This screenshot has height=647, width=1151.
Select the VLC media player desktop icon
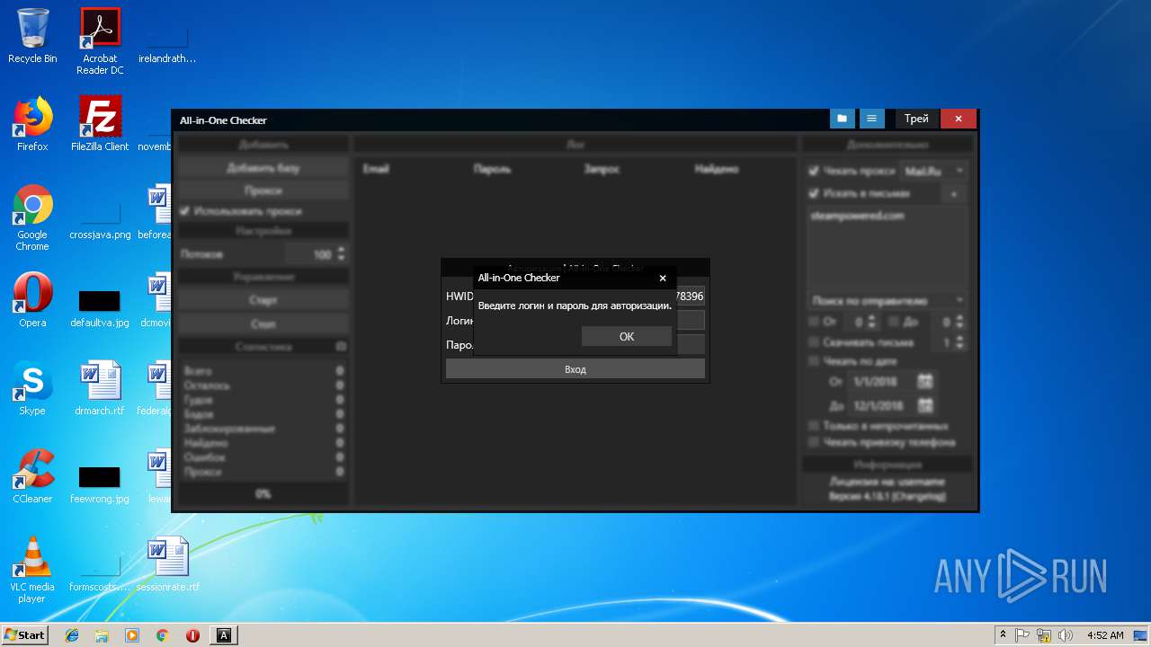pos(32,570)
